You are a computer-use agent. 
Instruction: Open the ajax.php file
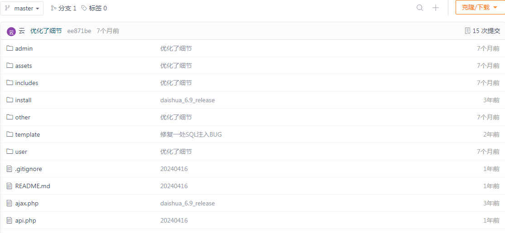click(x=27, y=203)
